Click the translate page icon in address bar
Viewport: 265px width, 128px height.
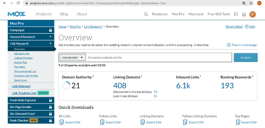click(244, 3)
